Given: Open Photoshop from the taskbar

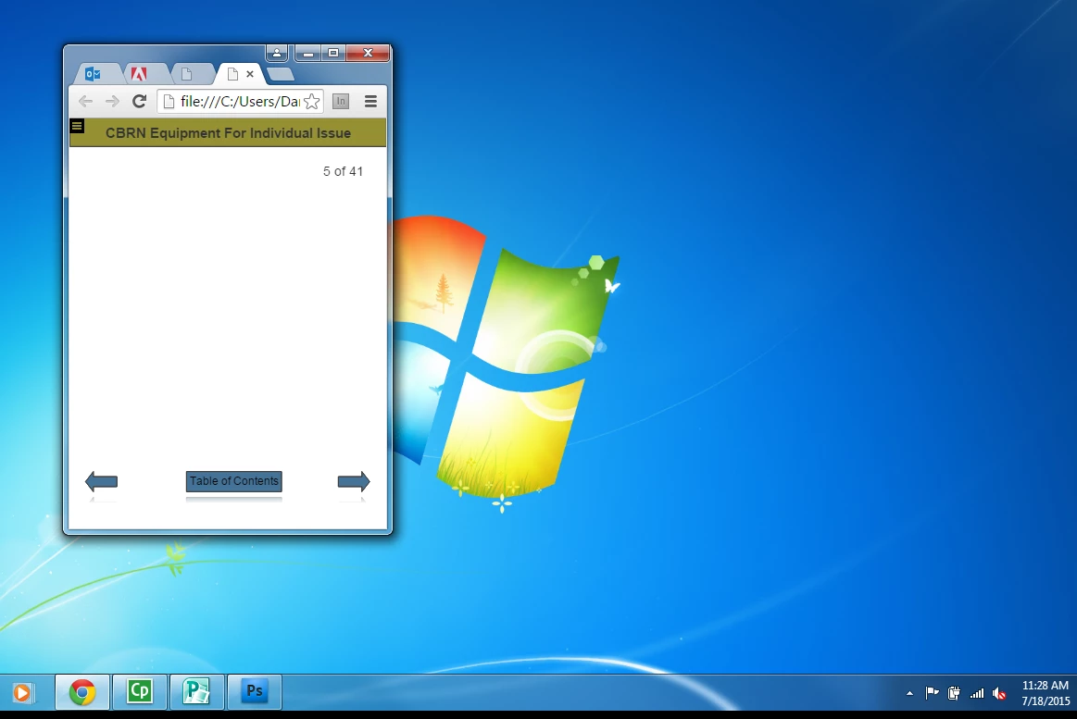Looking at the screenshot, I should [x=254, y=691].
